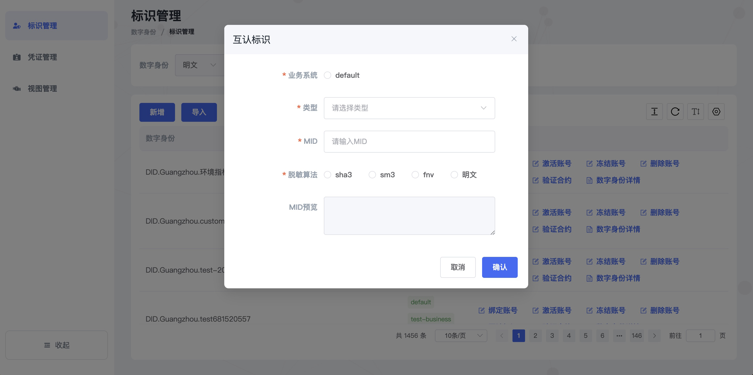
Task: Go to pagination page 3
Action: point(552,335)
